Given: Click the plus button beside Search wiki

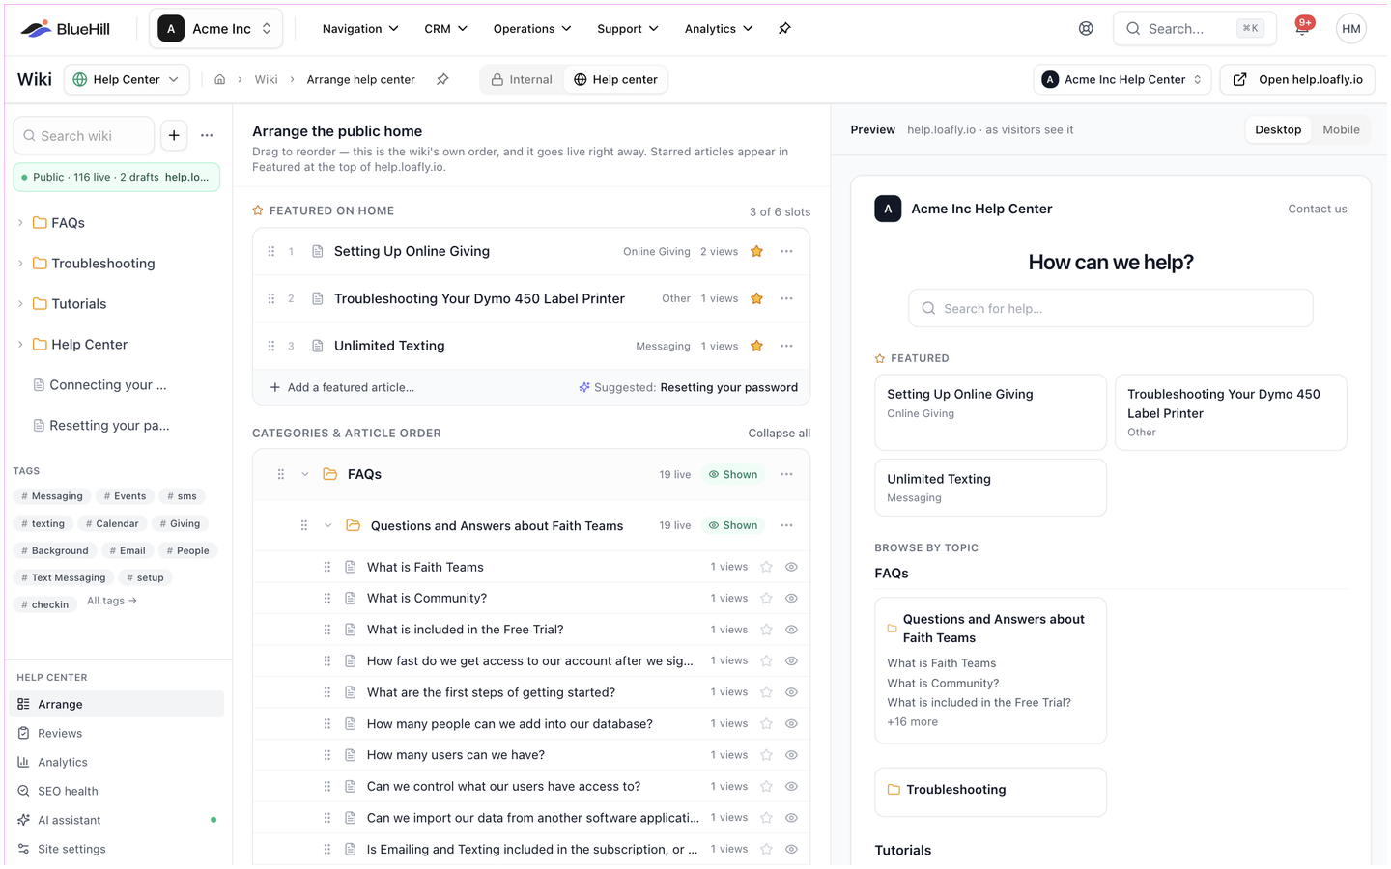Looking at the screenshot, I should point(174,136).
